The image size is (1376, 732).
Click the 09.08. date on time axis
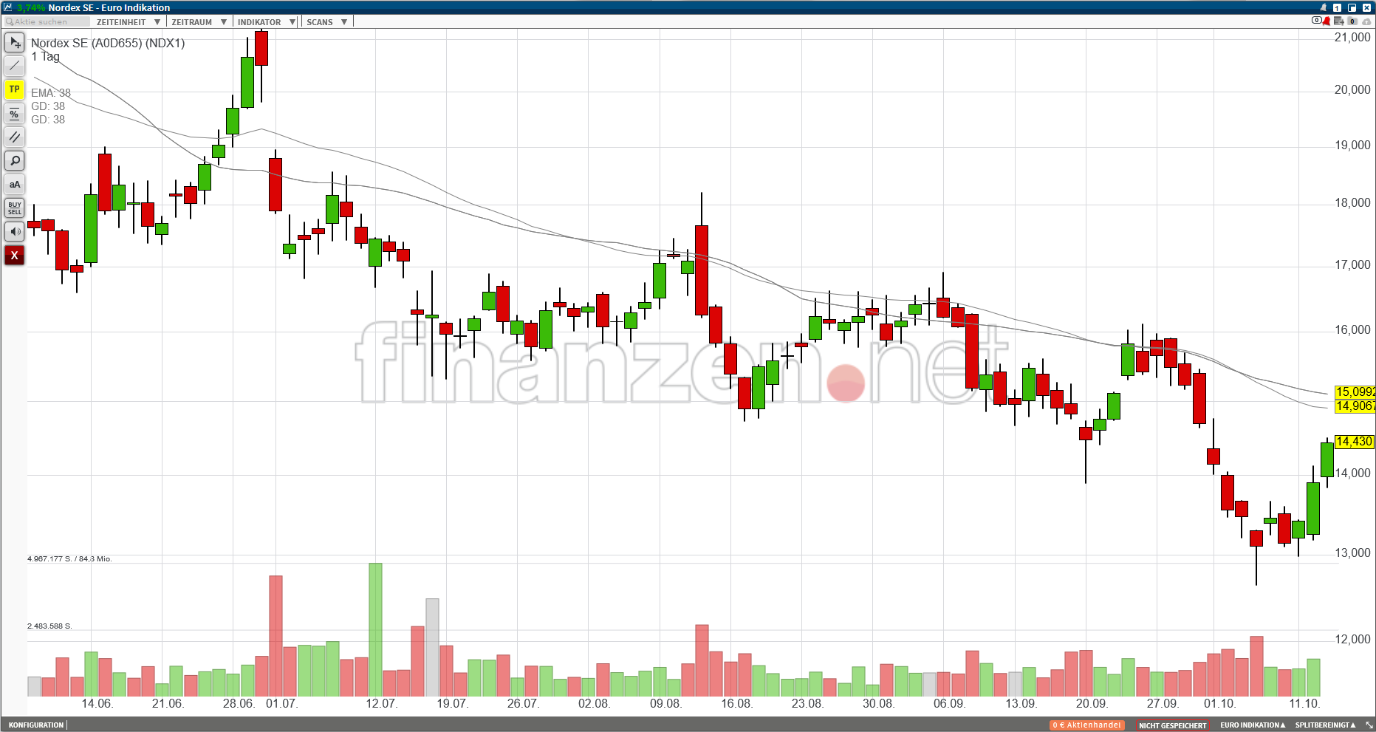click(665, 703)
